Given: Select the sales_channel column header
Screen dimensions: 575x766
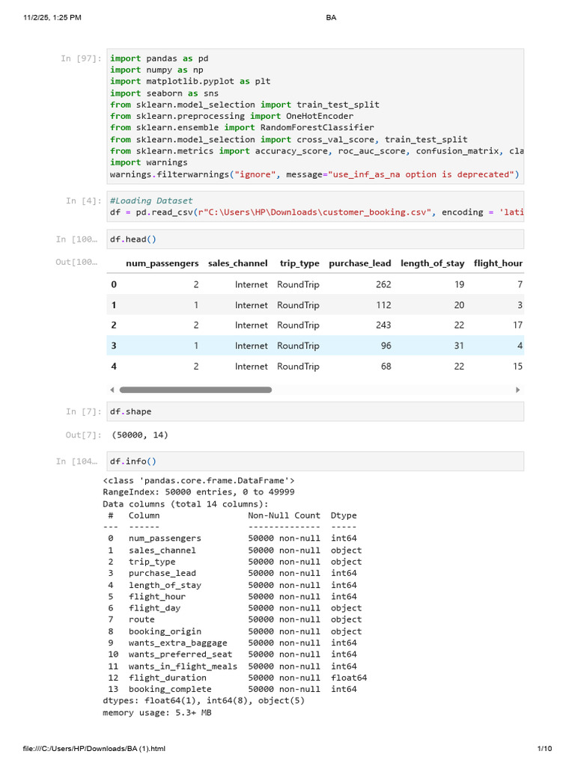Looking at the screenshot, I should pyautogui.click(x=237, y=263).
